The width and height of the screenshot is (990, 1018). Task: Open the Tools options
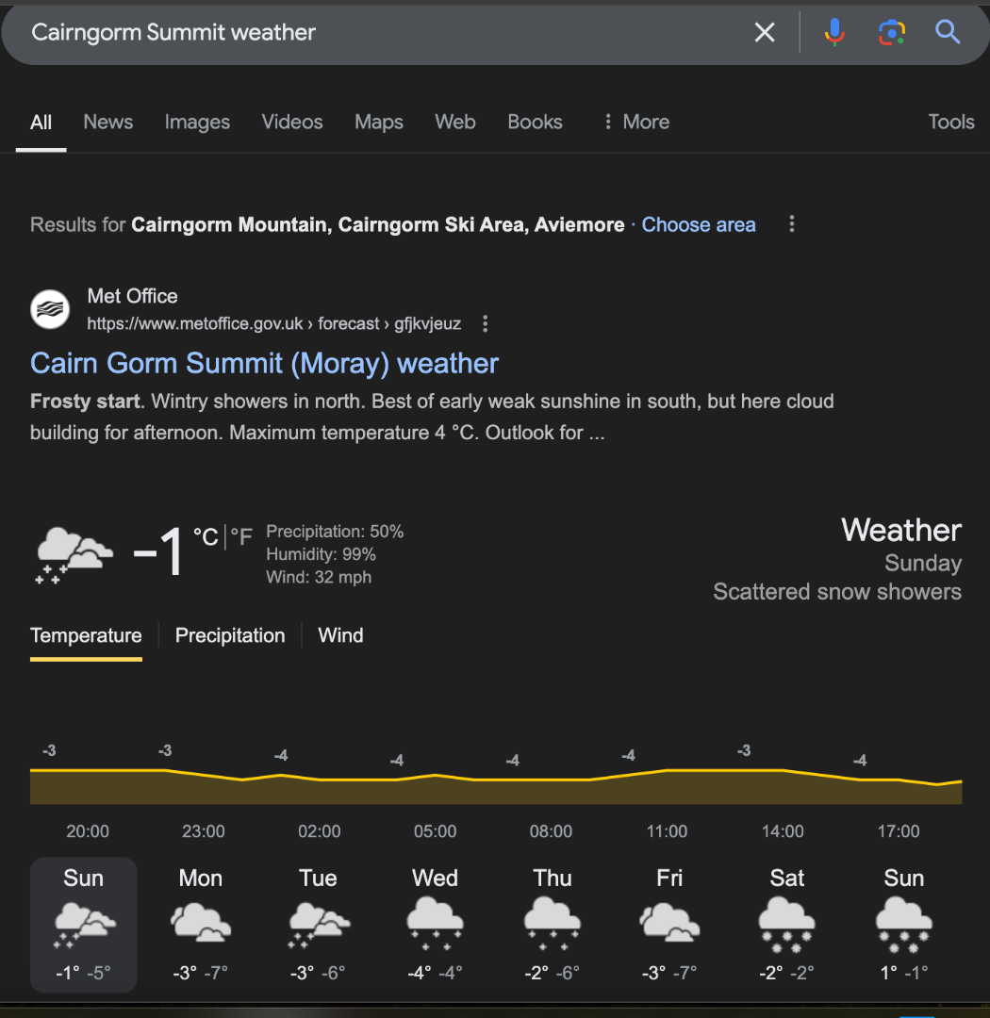(950, 122)
